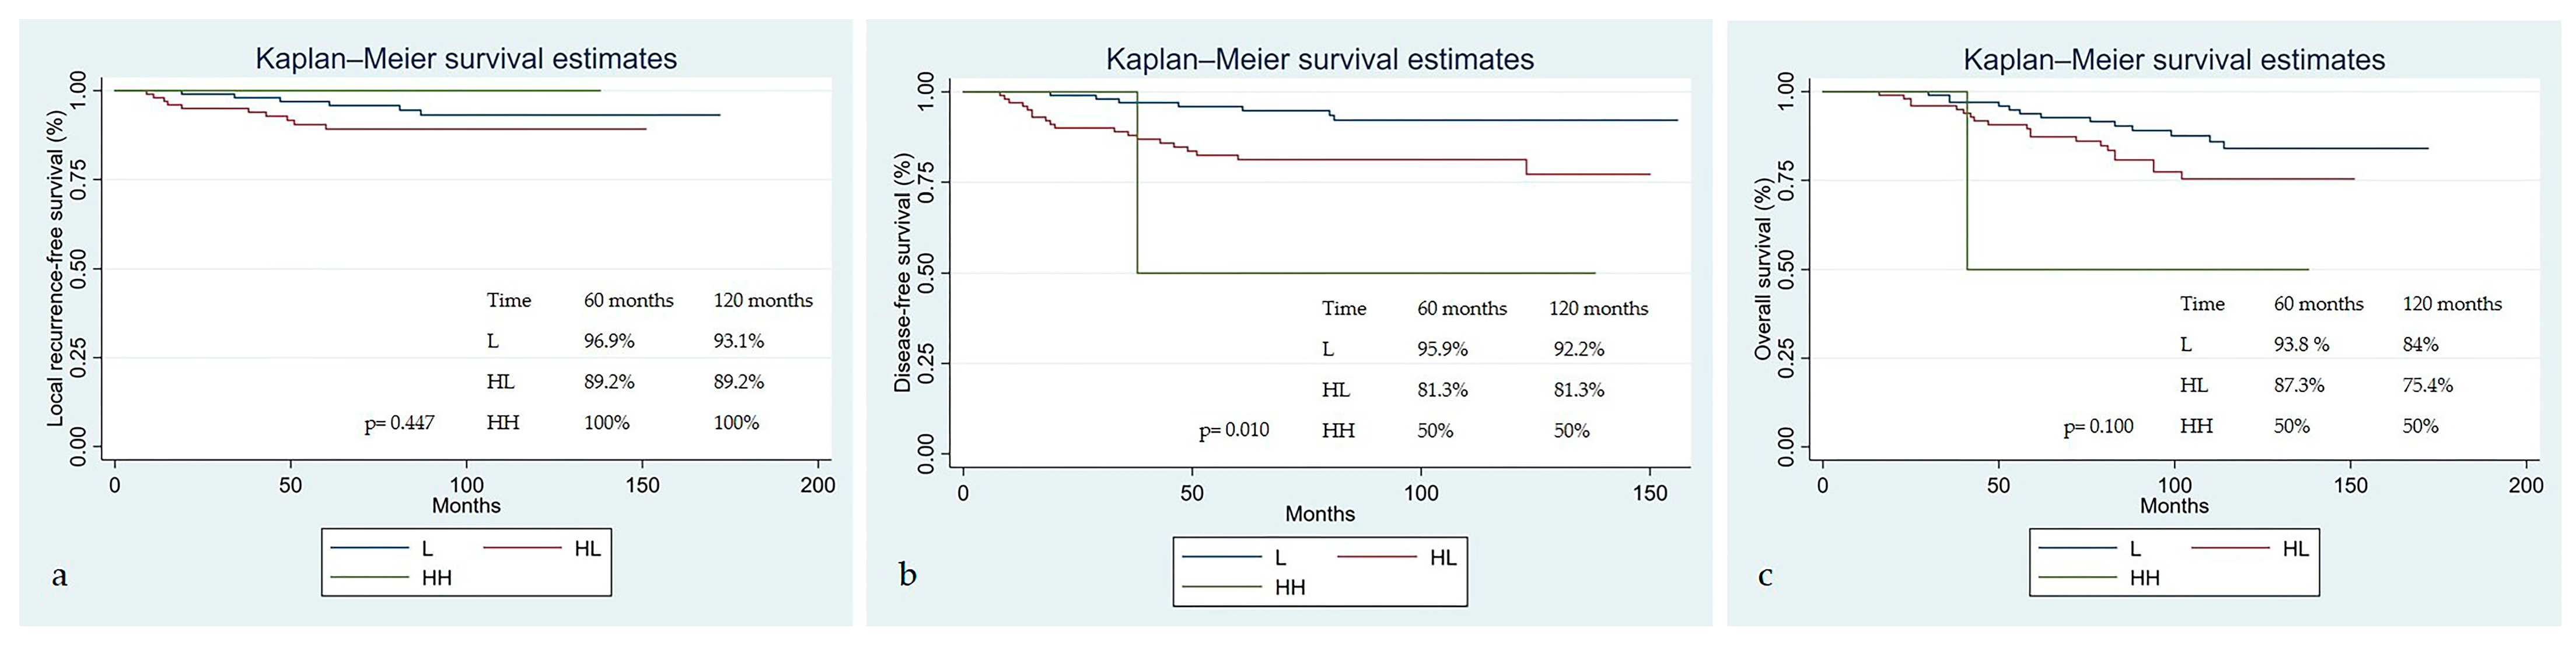2576x649 pixels.
Task: Select the panel label letter b
Action: 908,575
